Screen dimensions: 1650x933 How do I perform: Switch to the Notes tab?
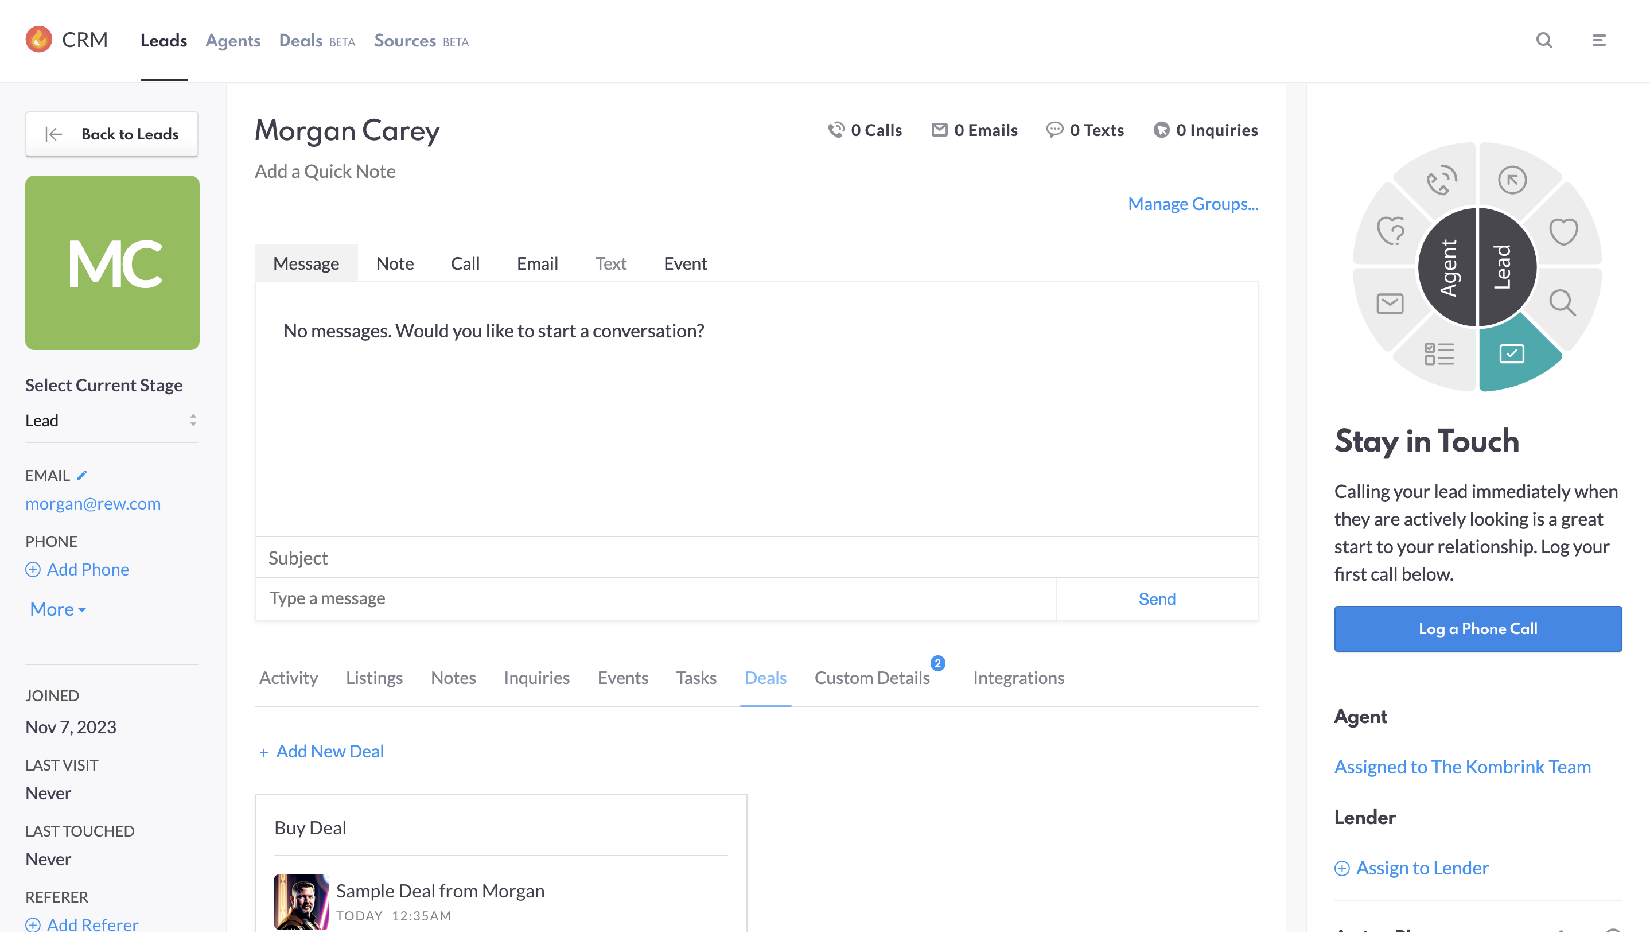[453, 677]
